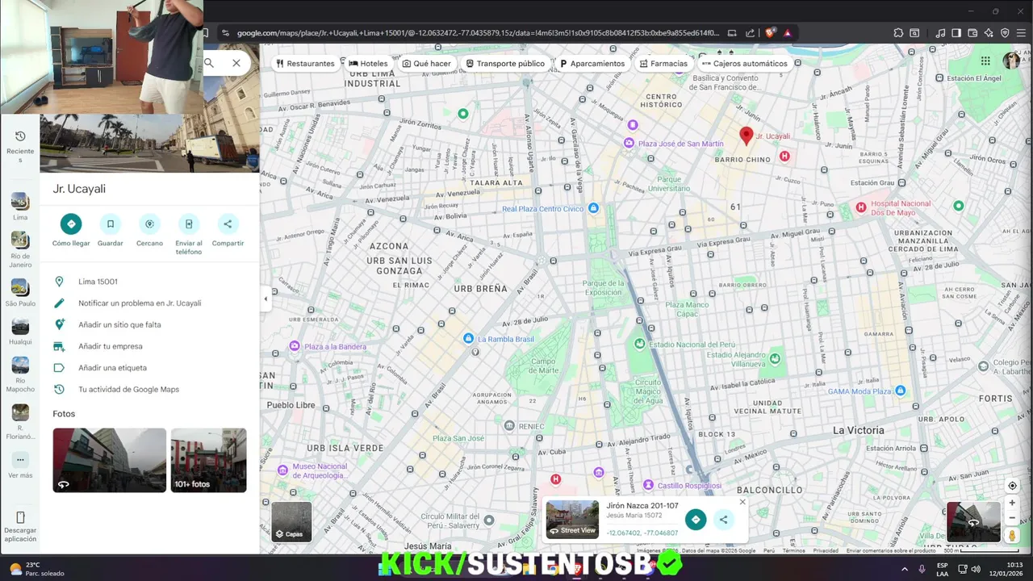
Task: Search nearby with Cercano icon
Action: pyautogui.click(x=149, y=224)
